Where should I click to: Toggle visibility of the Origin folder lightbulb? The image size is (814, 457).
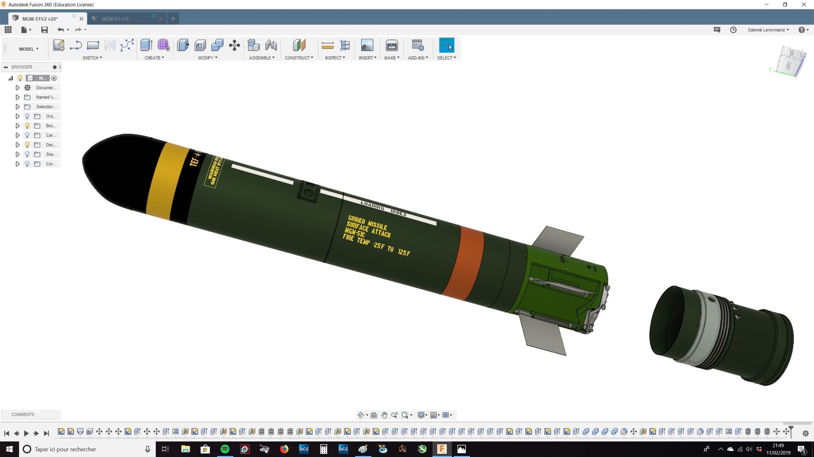pos(27,116)
